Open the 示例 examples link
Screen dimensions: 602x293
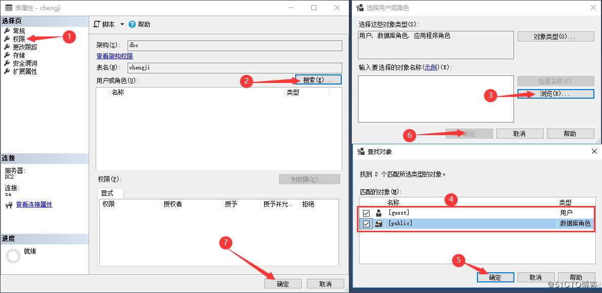coord(431,67)
